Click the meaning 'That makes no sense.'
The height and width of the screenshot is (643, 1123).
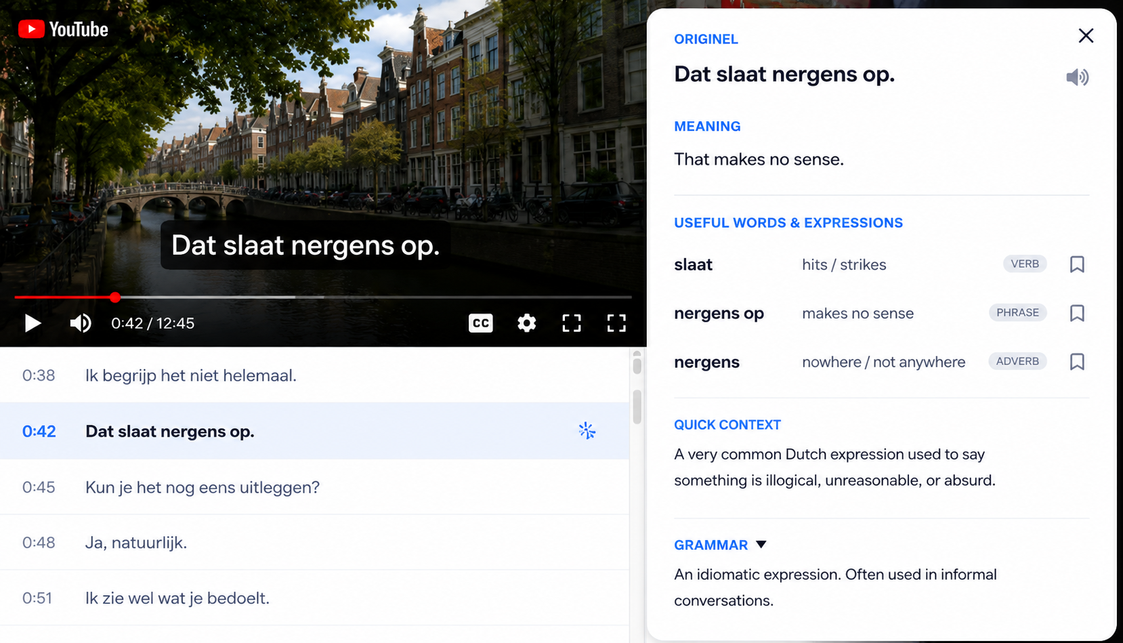pyautogui.click(x=759, y=159)
